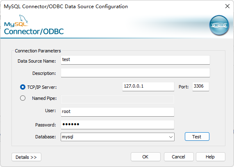Click the disabled Named Pipe text box
The height and width of the screenshot is (167, 234).
click(118, 99)
